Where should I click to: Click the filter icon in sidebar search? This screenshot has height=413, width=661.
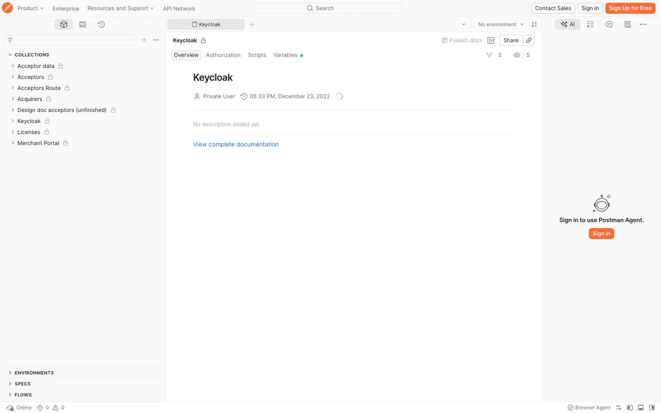pos(10,40)
